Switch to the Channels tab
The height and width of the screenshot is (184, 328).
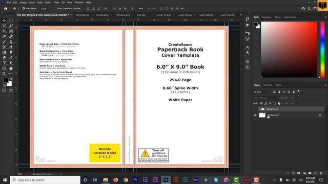tap(268, 85)
